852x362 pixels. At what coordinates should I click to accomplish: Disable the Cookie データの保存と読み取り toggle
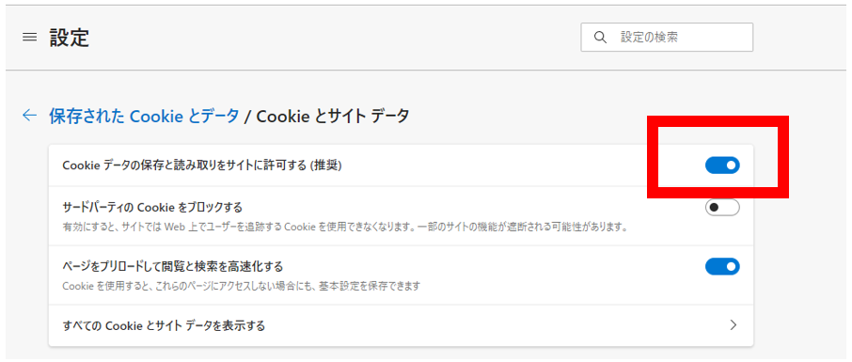[x=722, y=165]
